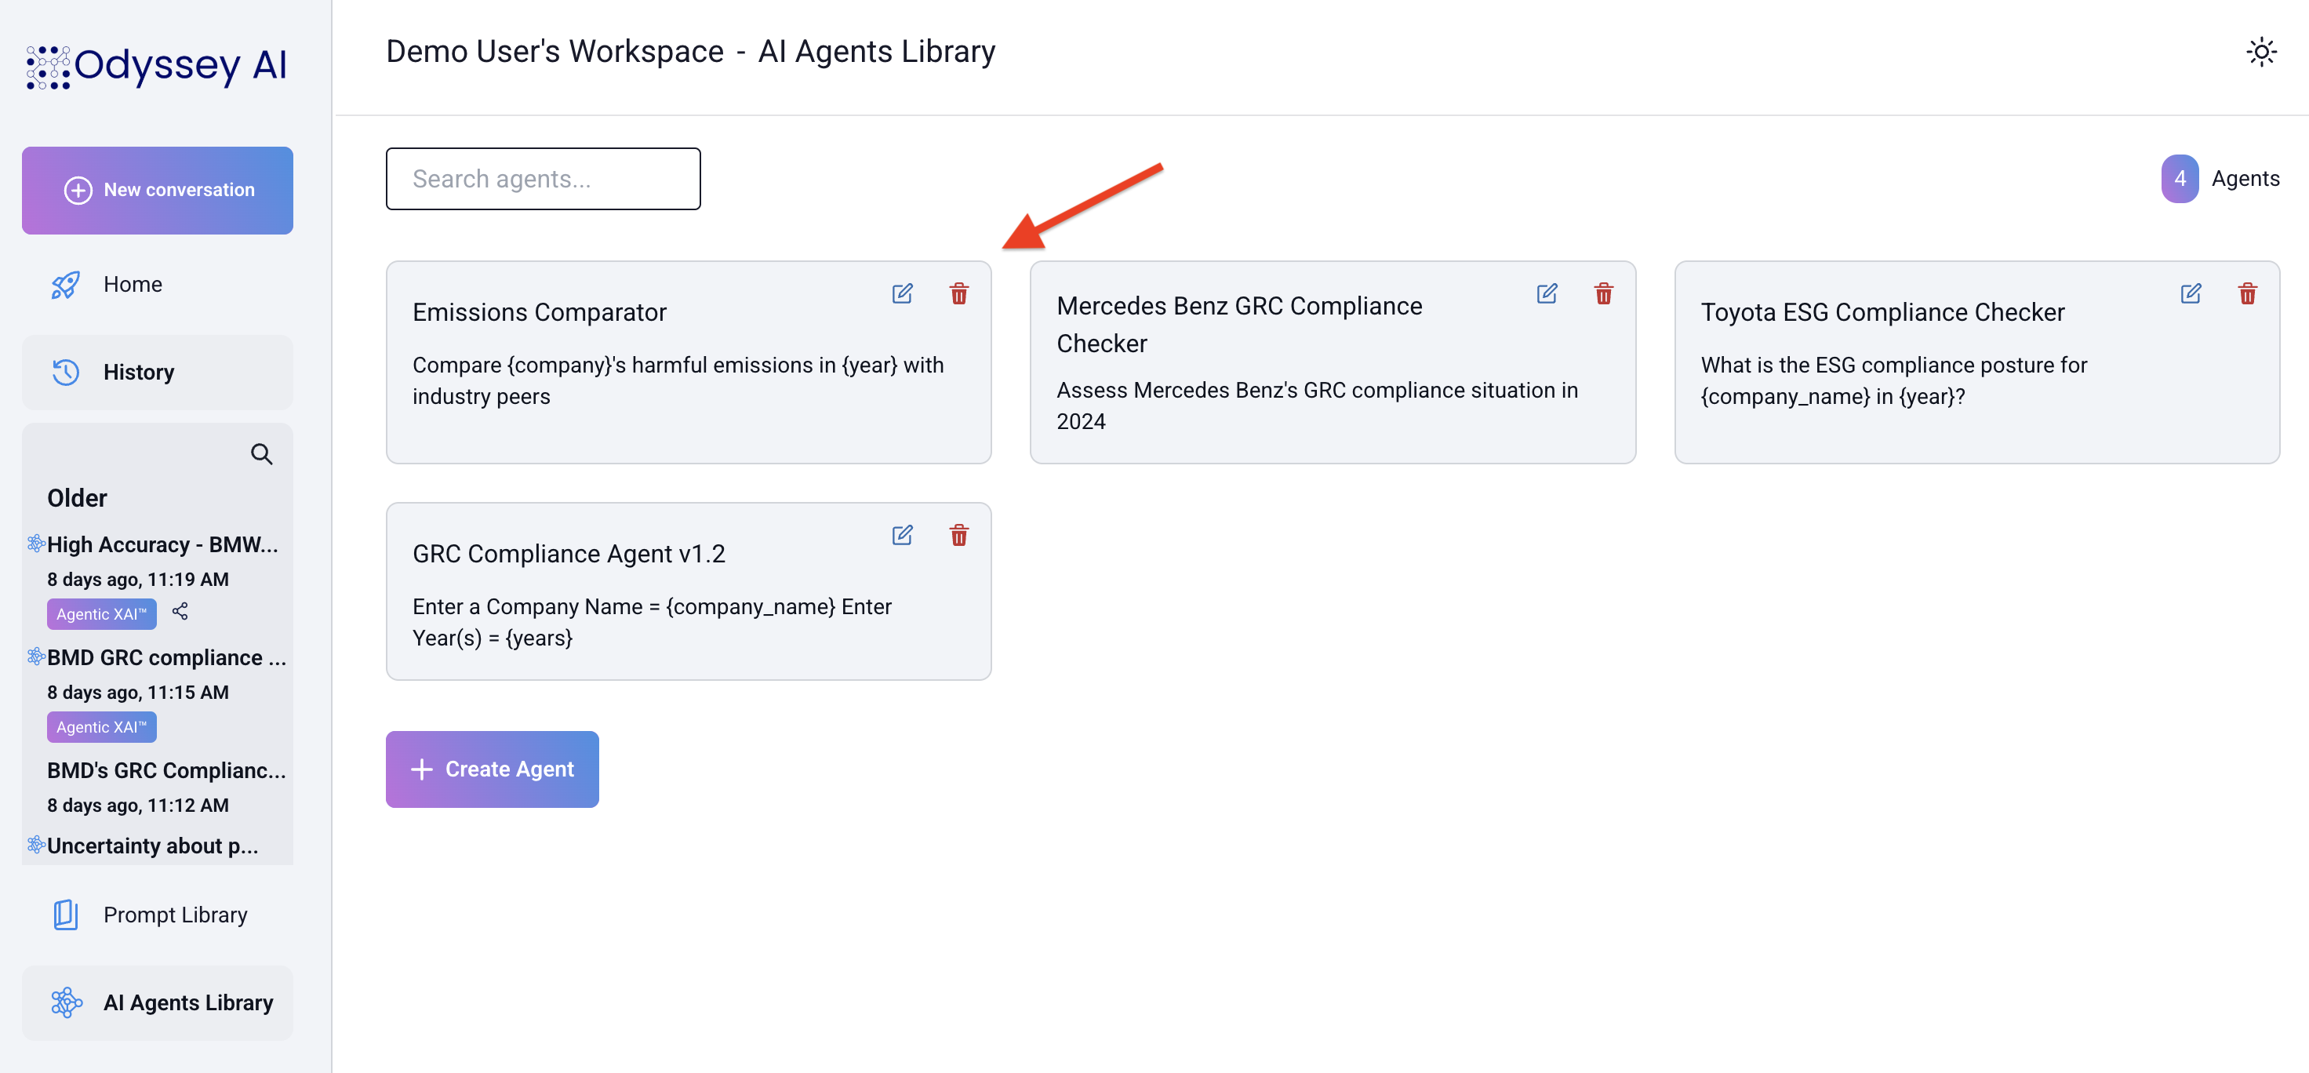Open Prompt Library from sidebar

158,915
